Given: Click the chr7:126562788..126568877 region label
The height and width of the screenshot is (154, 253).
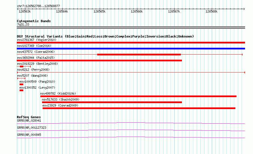Looking at the screenshot, I should (x=38, y=6).
